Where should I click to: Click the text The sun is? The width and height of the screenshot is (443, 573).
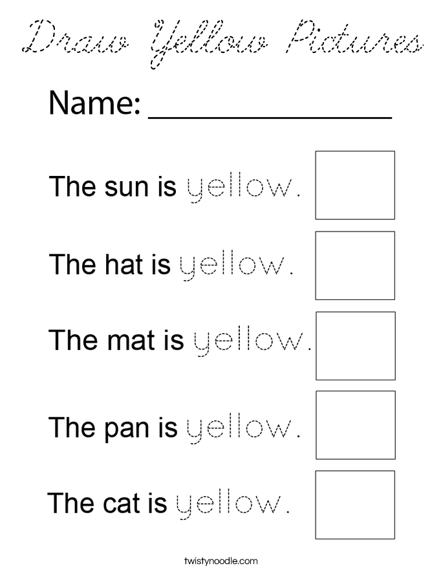point(113,186)
